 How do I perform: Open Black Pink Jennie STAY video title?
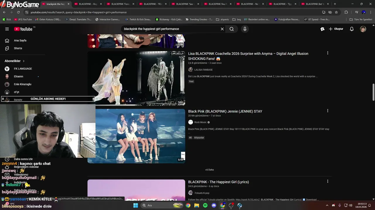225,111
